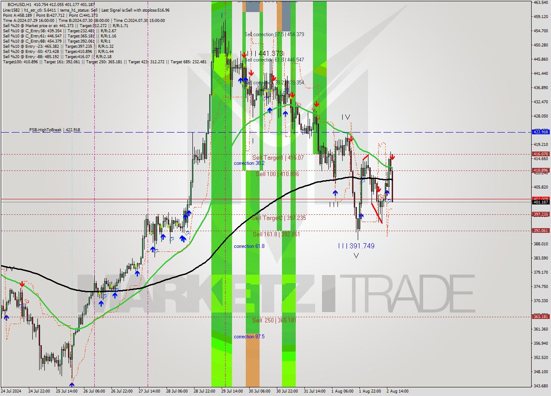The image size is (551, 396).
Task: Click the current price tag 401.187
Action: point(541,202)
